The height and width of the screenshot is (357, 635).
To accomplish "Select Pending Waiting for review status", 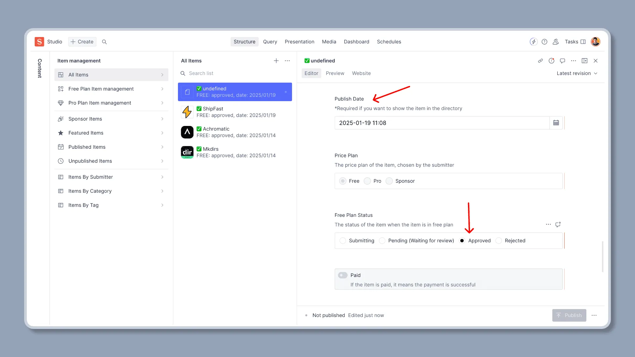I will click(x=382, y=241).
